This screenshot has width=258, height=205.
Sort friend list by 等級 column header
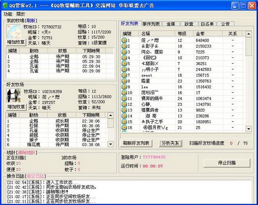click(x=184, y=34)
